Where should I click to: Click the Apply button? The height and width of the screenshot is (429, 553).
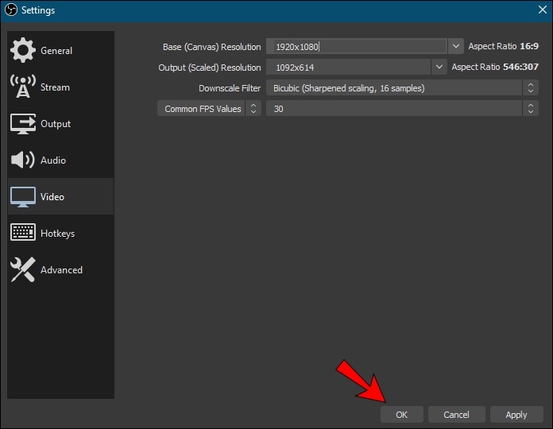coord(516,415)
